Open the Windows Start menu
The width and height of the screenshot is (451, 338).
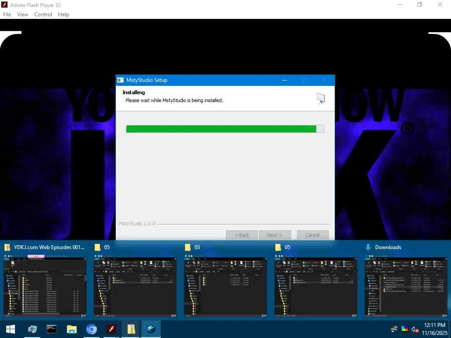11,329
